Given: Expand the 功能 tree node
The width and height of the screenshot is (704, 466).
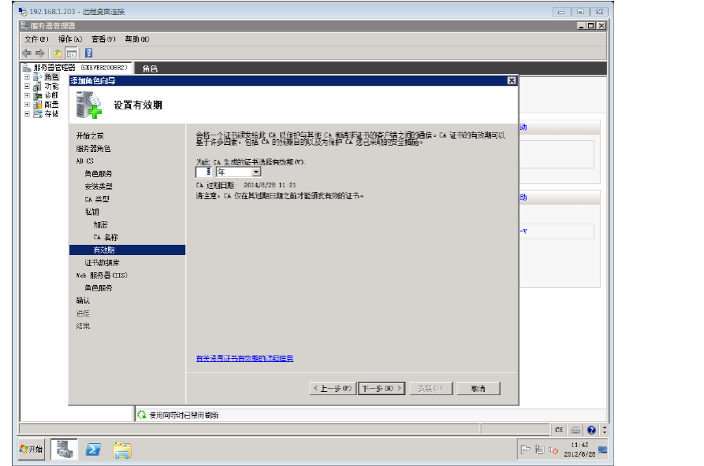Looking at the screenshot, I should [27, 86].
